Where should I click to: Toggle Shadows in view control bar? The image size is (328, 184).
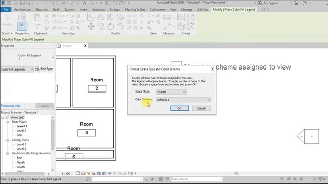point(94,173)
